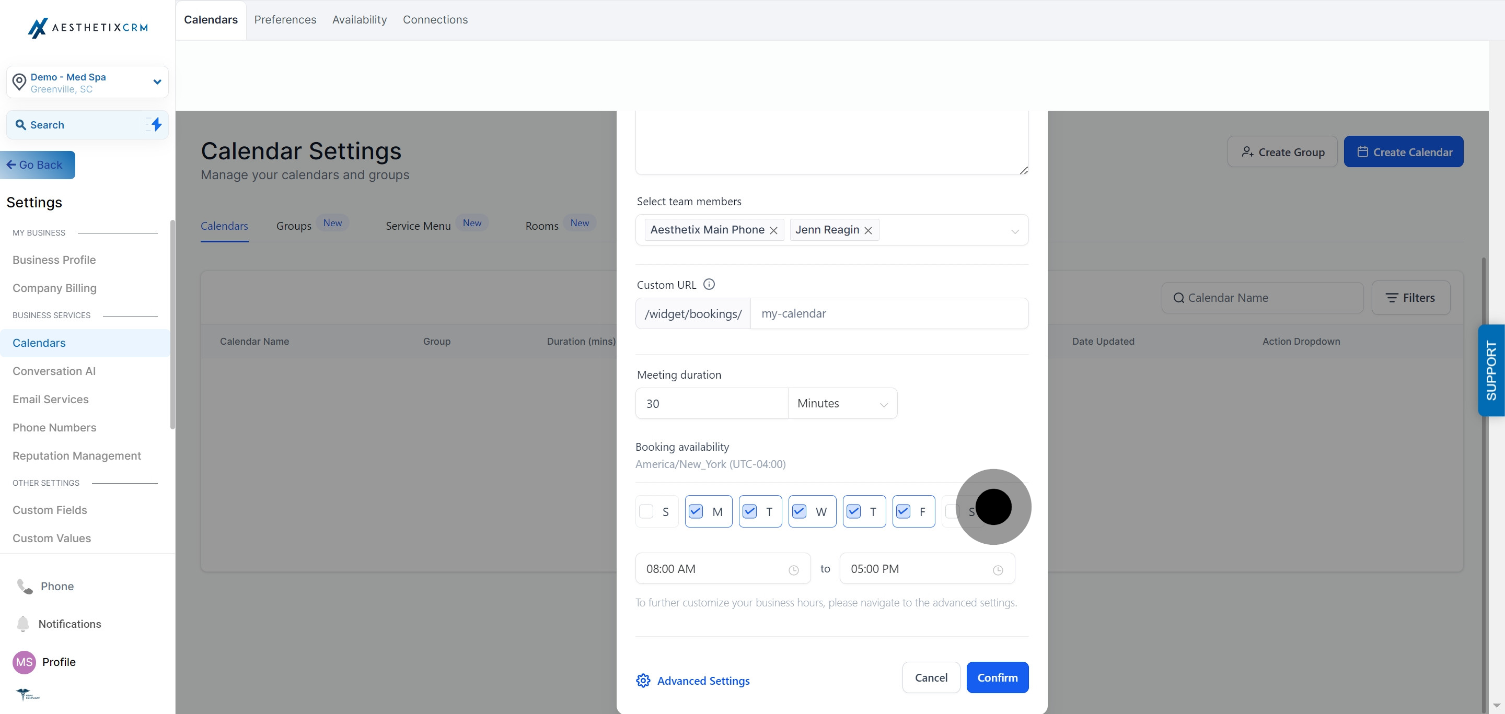
Task: Uncheck Friday booking availability
Action: tap(903, 511)
